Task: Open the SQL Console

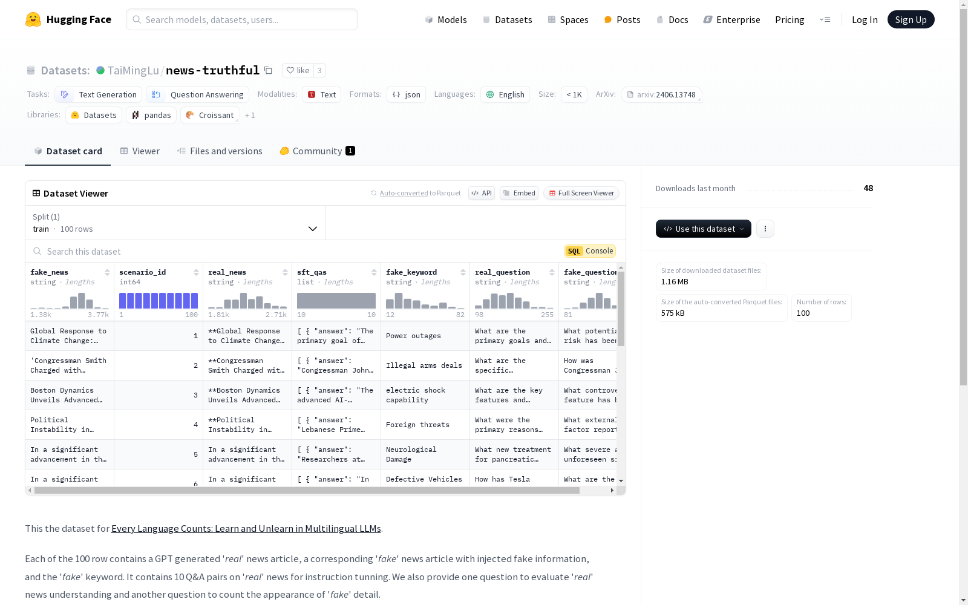Action: (590, 251)
